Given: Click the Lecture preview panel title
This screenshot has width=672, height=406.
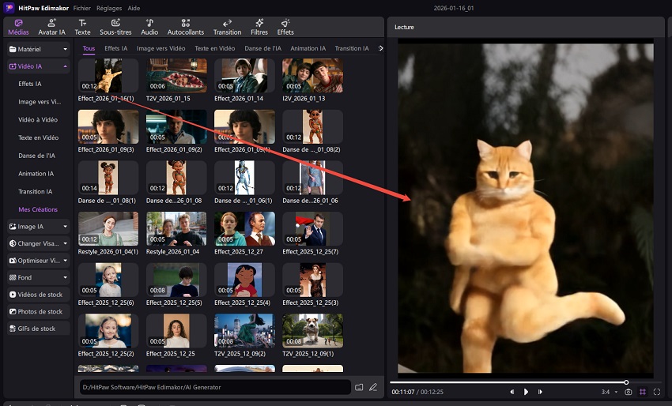Looking at the screenshot, I should click(404, 27).
